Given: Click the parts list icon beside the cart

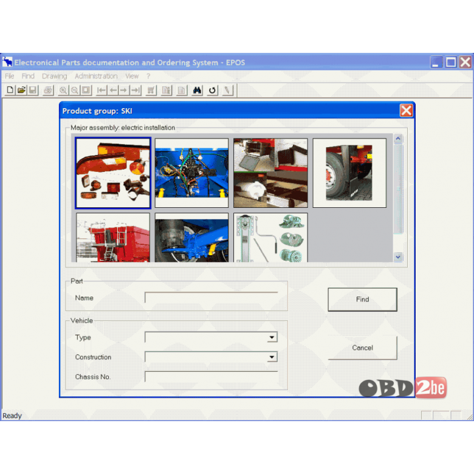Looking at the screenshot, I should (x=167, y=90).
